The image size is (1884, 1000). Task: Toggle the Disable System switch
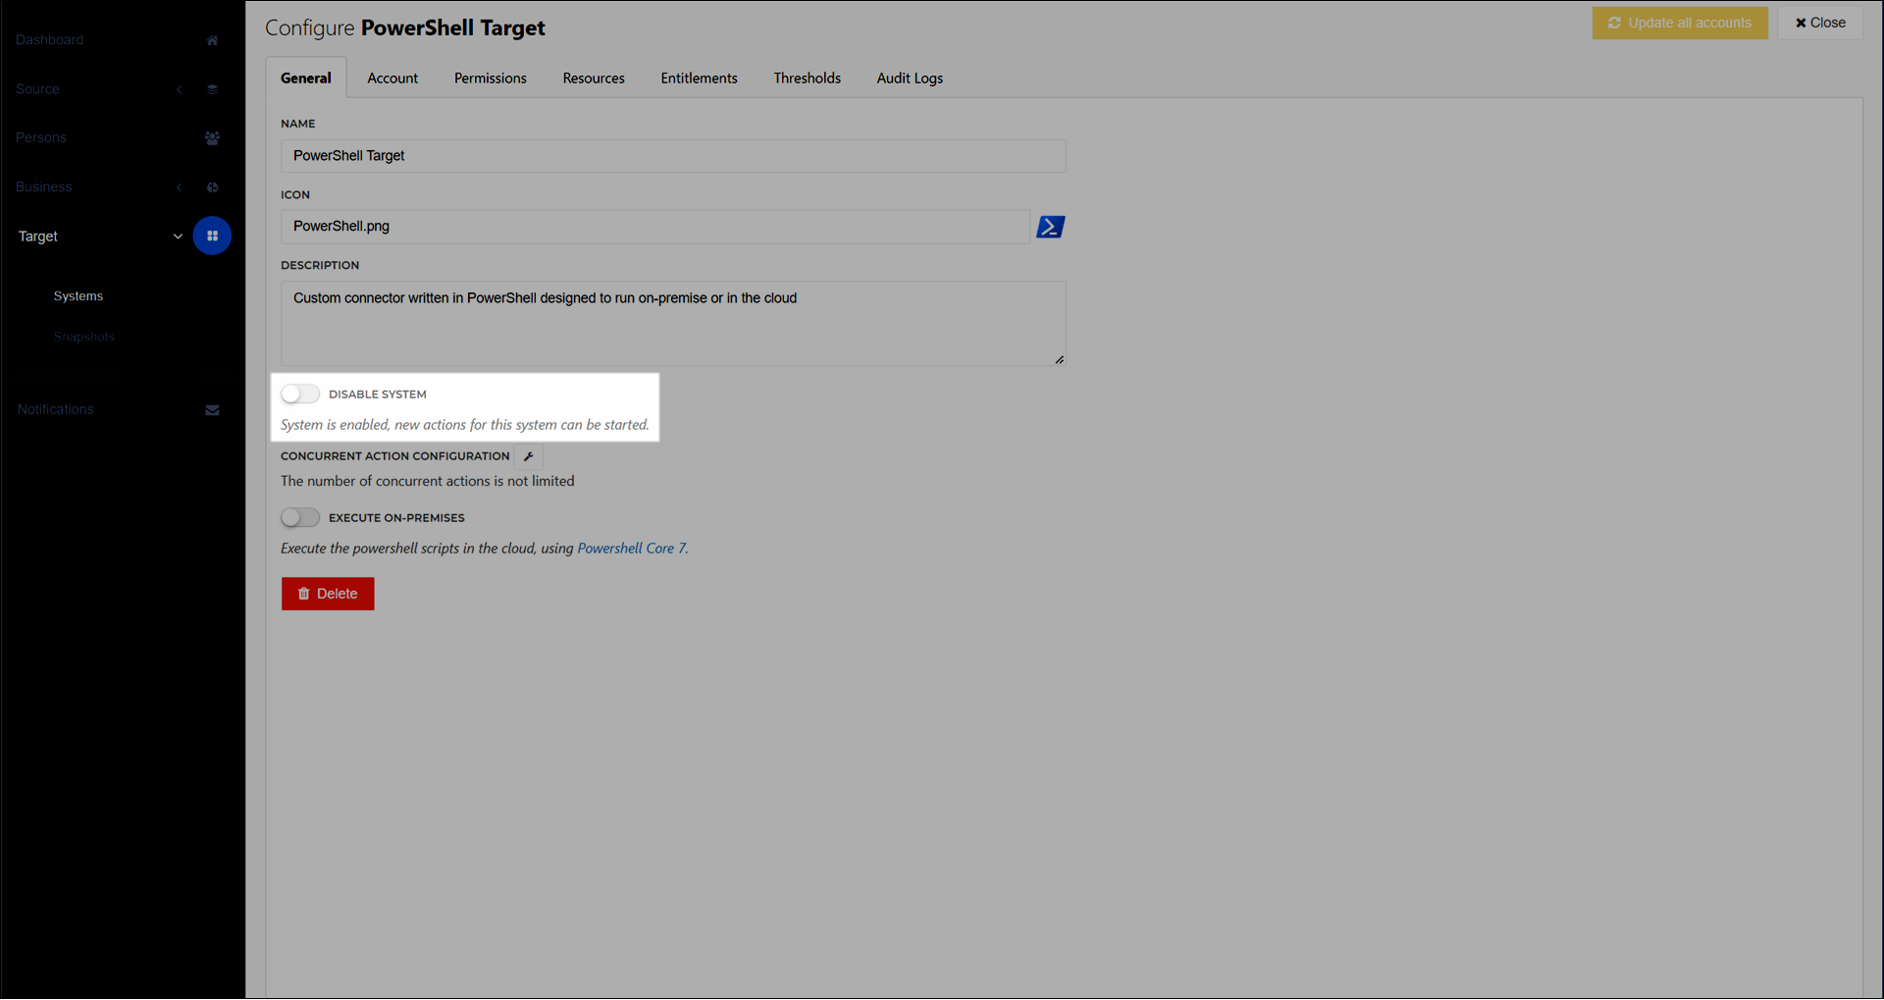coord(300,394)
